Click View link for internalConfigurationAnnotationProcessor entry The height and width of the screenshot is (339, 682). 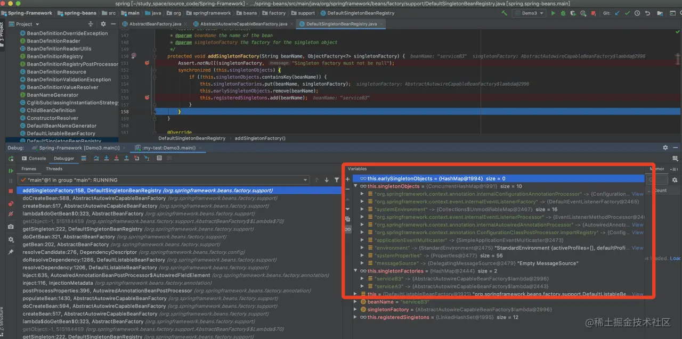coord(638,194)
